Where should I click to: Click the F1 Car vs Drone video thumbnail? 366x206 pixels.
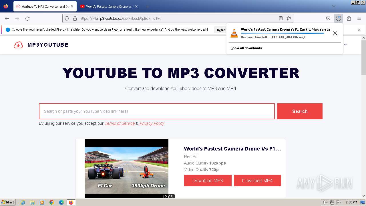[x=126, y=168]
